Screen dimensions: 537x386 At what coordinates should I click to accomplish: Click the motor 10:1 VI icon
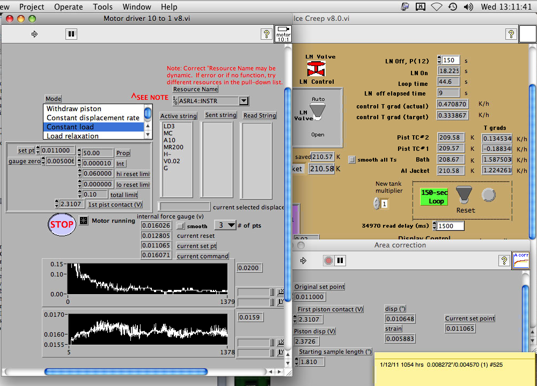click(283, 34)
